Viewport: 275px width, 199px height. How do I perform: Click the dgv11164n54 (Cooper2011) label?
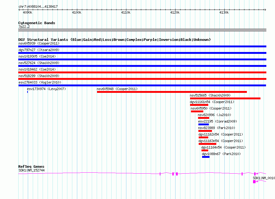pyautogui.click(x=223, y=147)
